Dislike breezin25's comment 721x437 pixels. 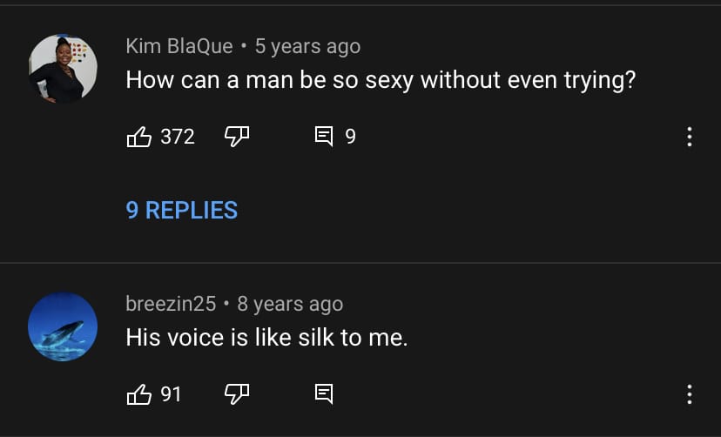(237, 394)
